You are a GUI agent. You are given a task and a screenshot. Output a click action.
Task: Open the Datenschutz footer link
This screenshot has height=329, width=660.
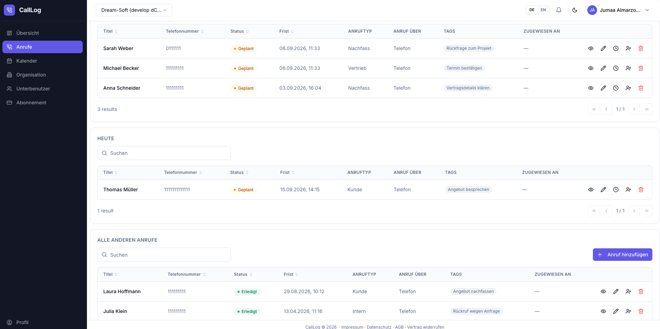coord(379,327)
